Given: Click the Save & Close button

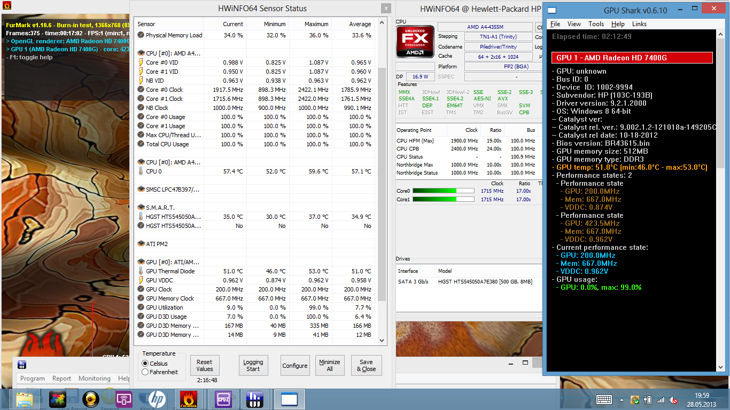Looking at the screenshot, I should tap(367, 365).
